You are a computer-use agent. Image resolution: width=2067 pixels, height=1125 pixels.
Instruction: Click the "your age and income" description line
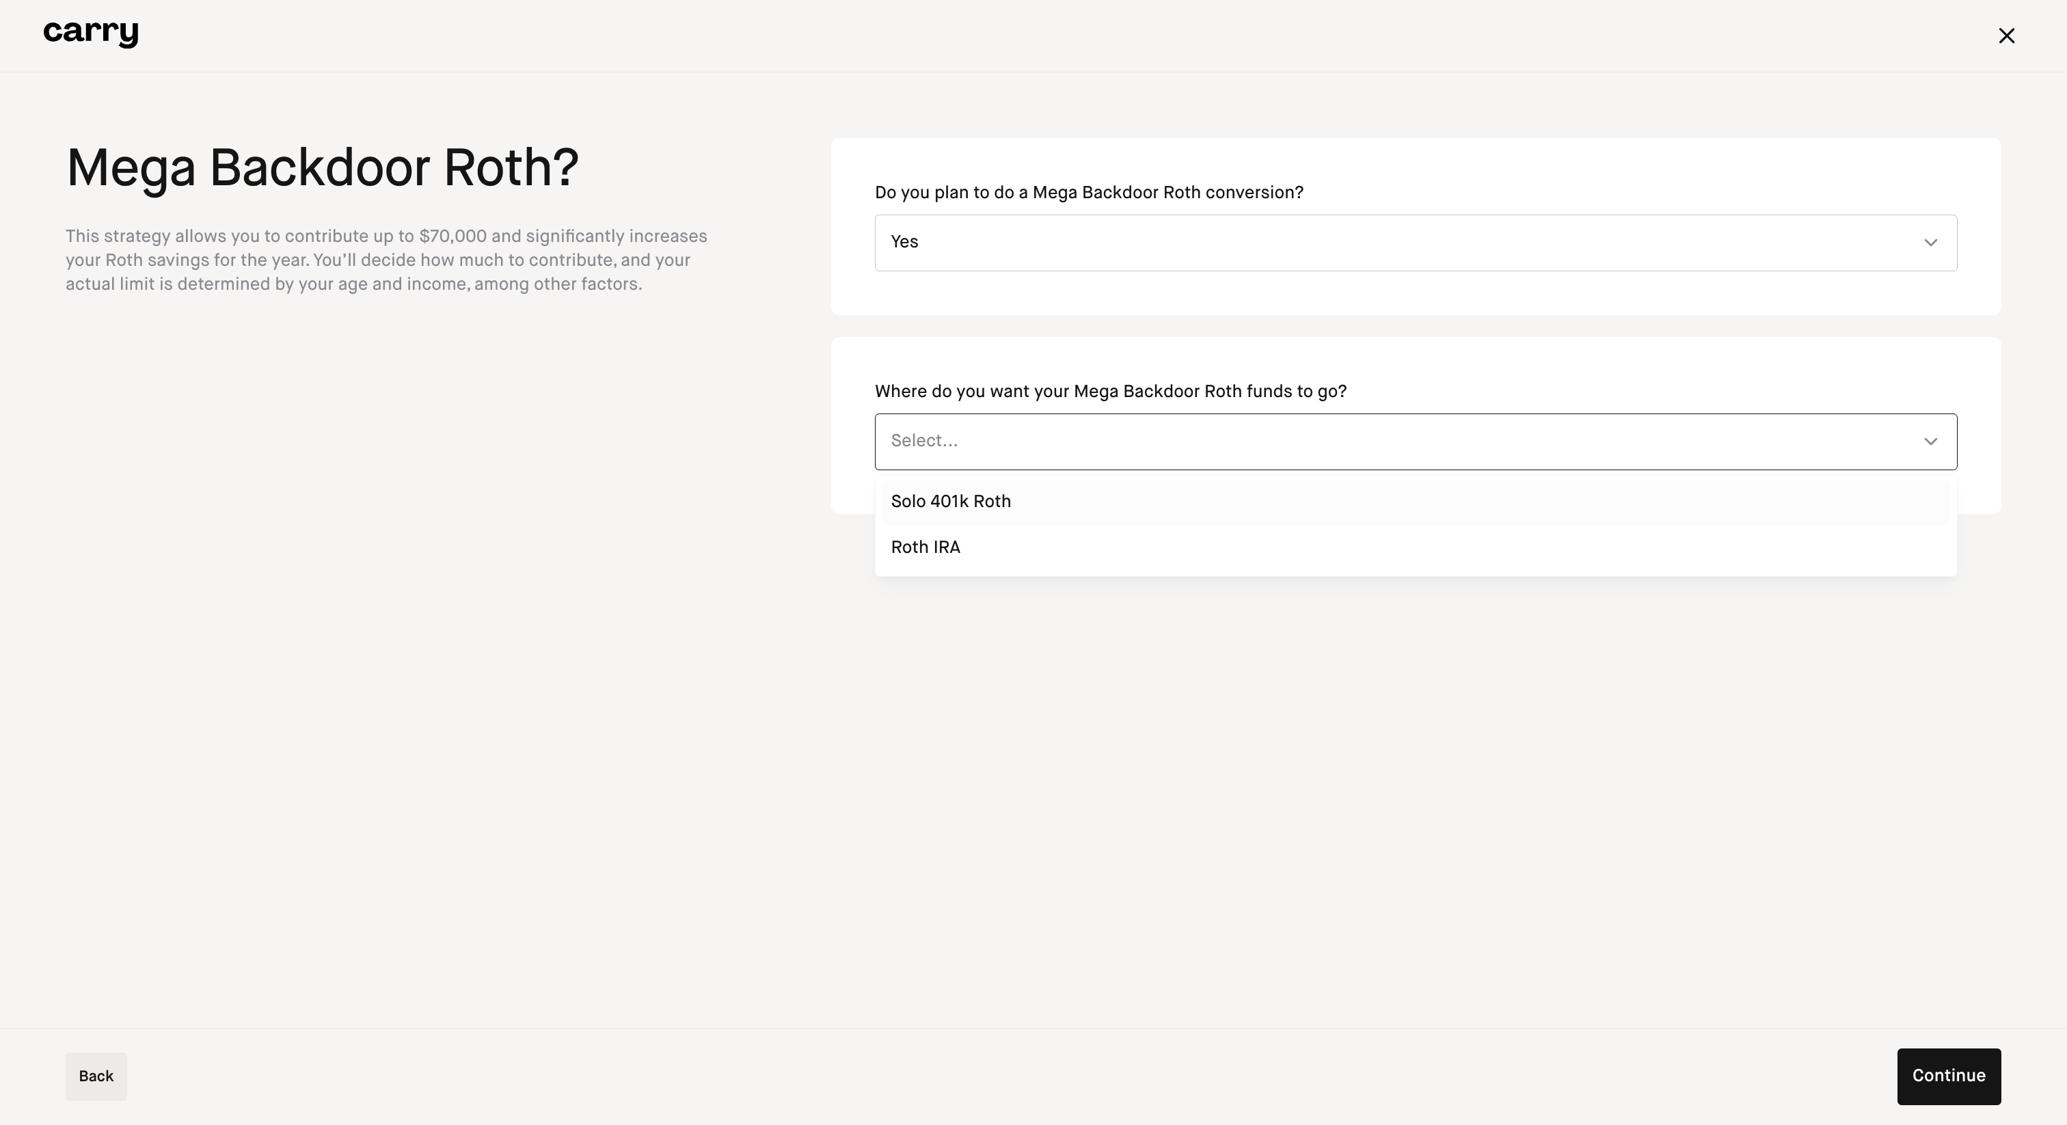click(x=353, y=285)
